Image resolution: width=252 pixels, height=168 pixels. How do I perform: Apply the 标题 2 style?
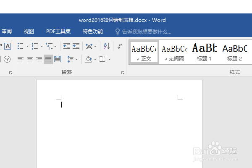coord(234,52)
